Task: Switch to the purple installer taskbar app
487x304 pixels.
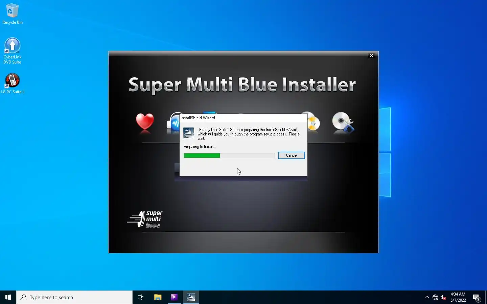Action: [x=174, y=297]
